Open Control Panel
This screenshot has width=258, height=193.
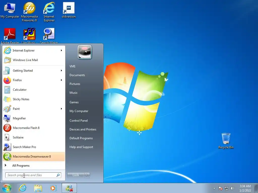[x=79, y=121]
